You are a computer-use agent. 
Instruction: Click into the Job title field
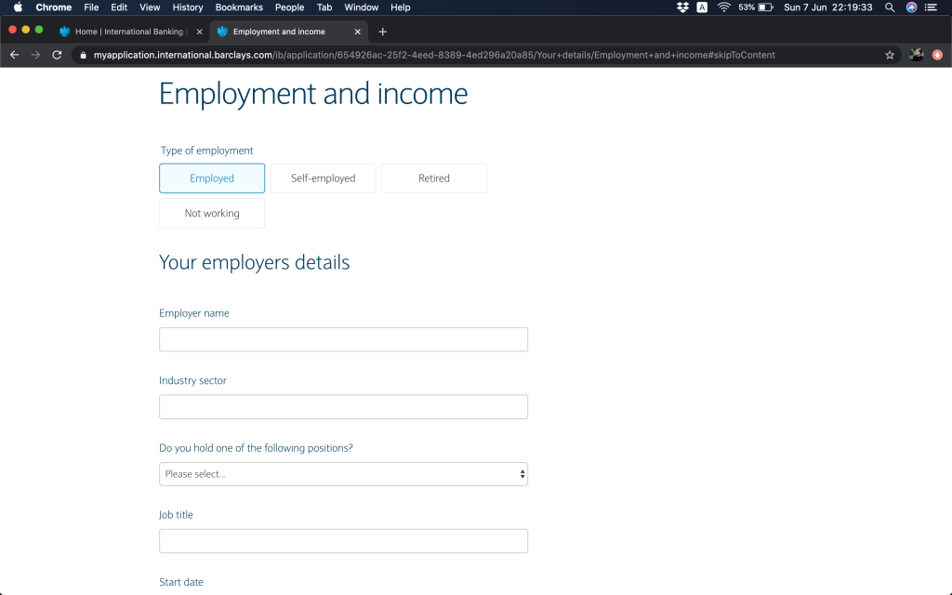coord(343,541)
